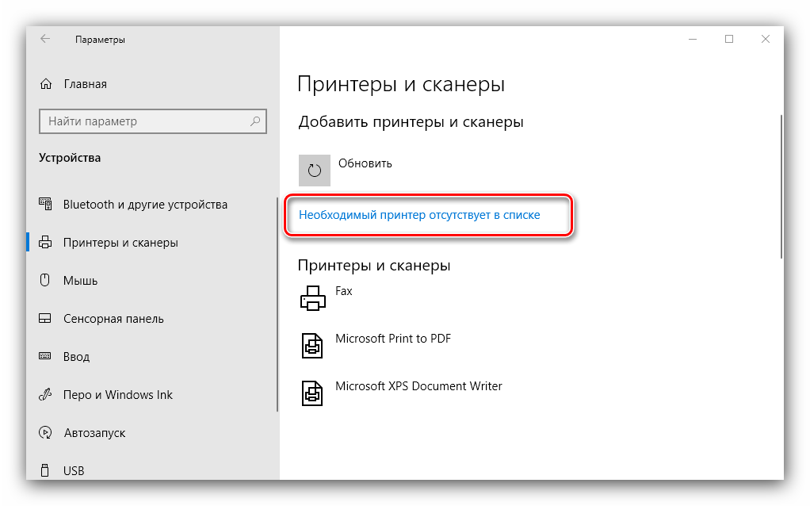Image resolution: width=810 pixels, height=506 pixels.
Task: Maximize the Параметры window
Action: click(x=729, y=40)
